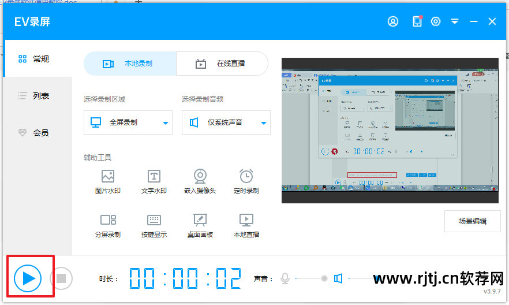The image size is (509, 305).
Task: Select the 会员 sidebar tab
Action: (38, 132)
